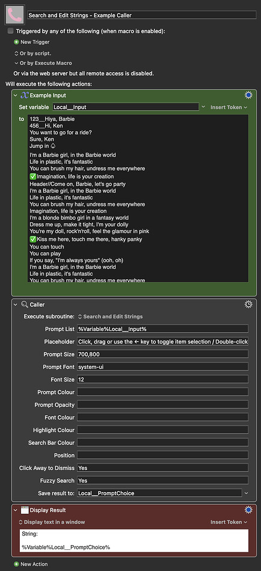Screen dimensions: 261x571
Task: Edit the Font Size field
Action: [x=163, y=380]
